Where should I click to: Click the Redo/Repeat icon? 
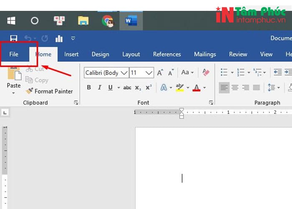(x=45, y=38)
